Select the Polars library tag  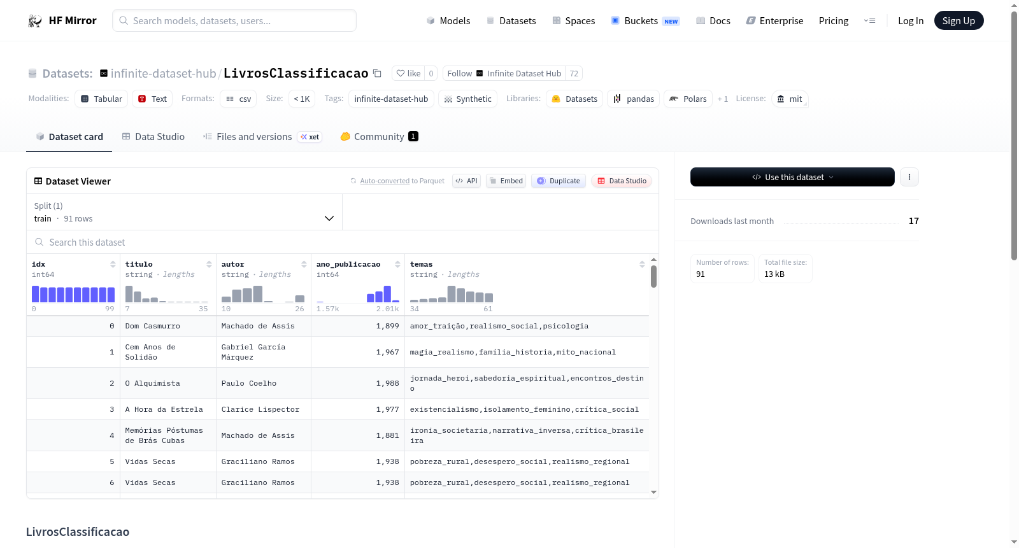688,99
